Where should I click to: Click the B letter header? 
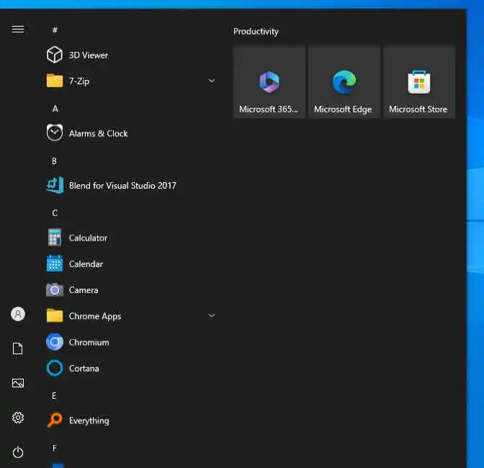click(x=54, y=161)
